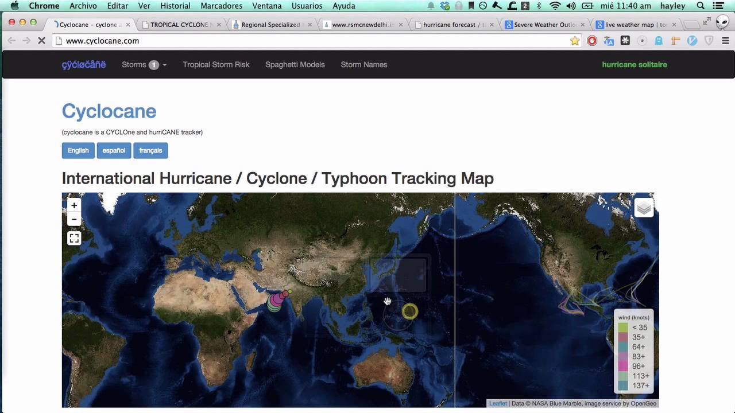Zoom in with the map plus button
The width and height of the screenshot is (735, 413).
point(74,205)
